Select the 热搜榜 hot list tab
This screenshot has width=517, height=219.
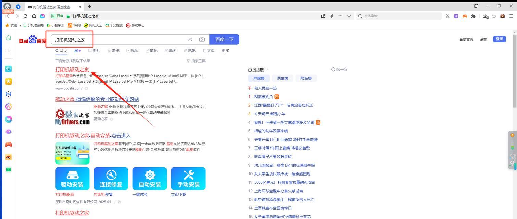tap(259, 78)
